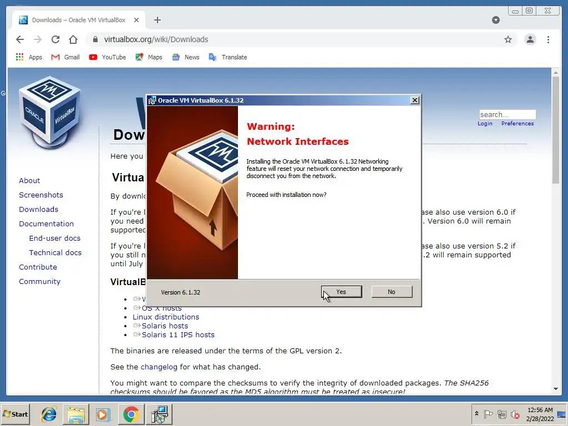This screenshot has width=568, height=426.
Task: Open Windows Explorer folder in taskbar
Action: pos(75,414)
